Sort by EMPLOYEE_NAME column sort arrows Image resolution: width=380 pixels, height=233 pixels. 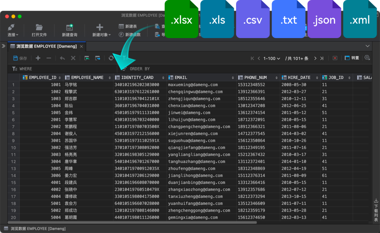109,78
